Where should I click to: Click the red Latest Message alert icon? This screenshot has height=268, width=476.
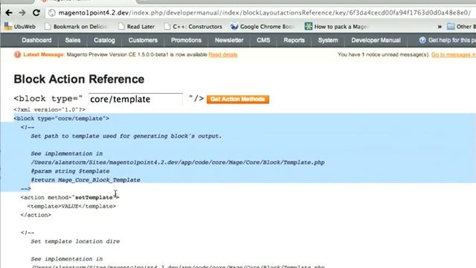[x=17, y=54]
